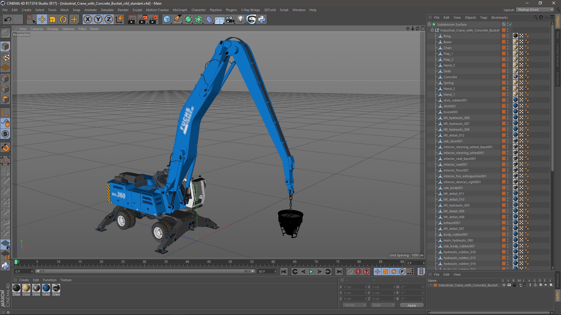Toggle X-axis lock
The width and height of the screenshot is (561, 315).
pos(87,20)
